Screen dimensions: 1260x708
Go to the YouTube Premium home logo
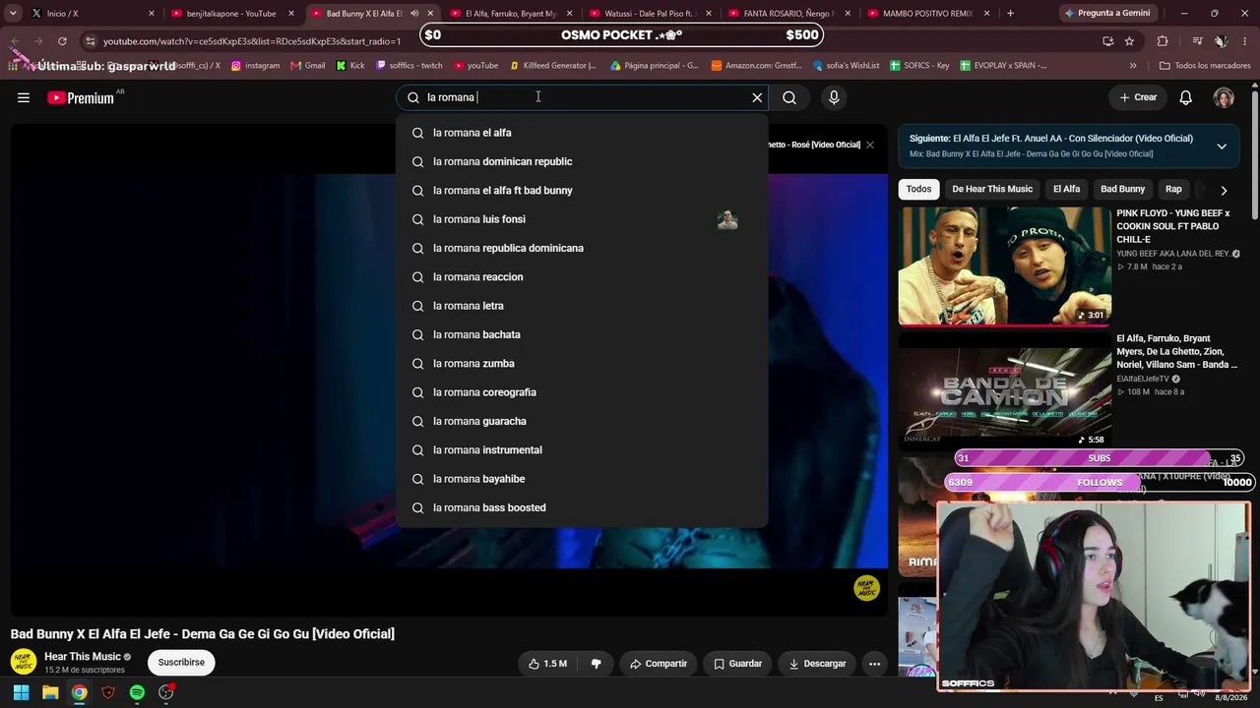[81, 97]
